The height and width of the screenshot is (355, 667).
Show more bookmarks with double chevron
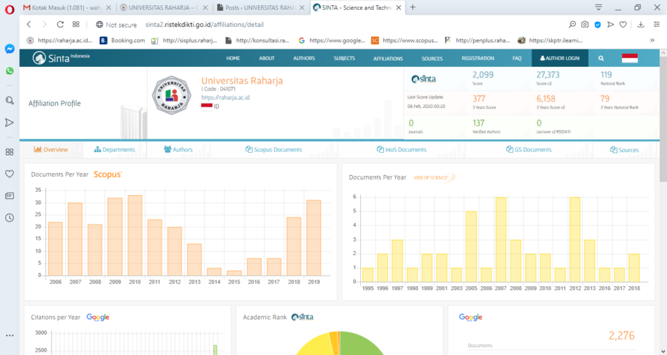point(652,40)
